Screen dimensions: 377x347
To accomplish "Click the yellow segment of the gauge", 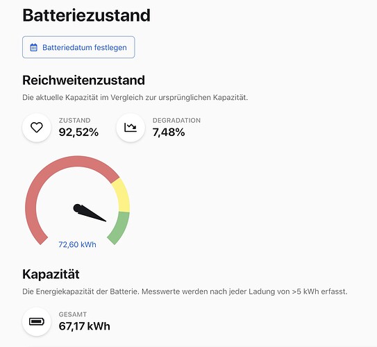I will (x=122, y=195).
